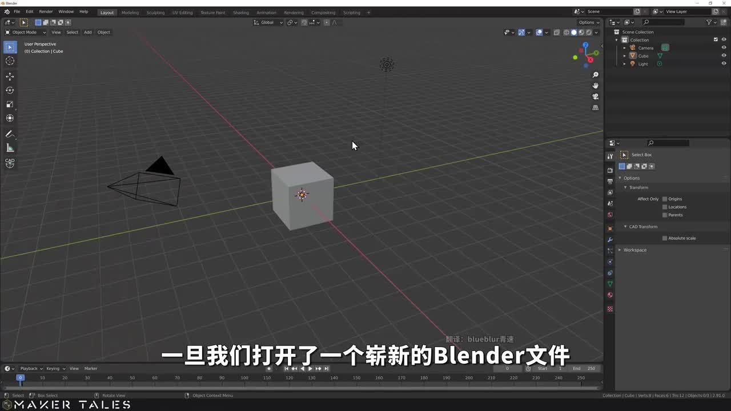Open the viewport Options dropdown
Image resolution: width=731 pixels, height=411 pixels.
click(x=589, y=22)
